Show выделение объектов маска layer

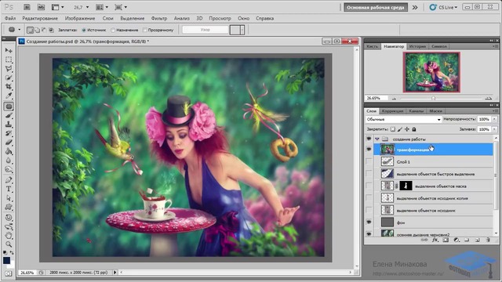[369, 186]
